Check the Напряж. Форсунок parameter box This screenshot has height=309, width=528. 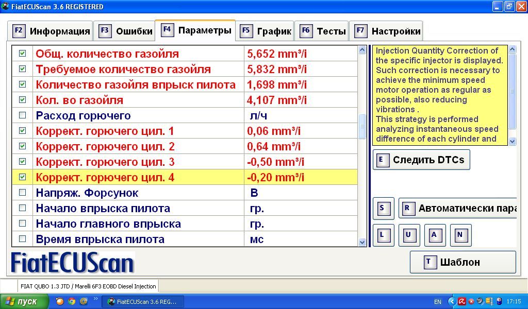[23, 193]
